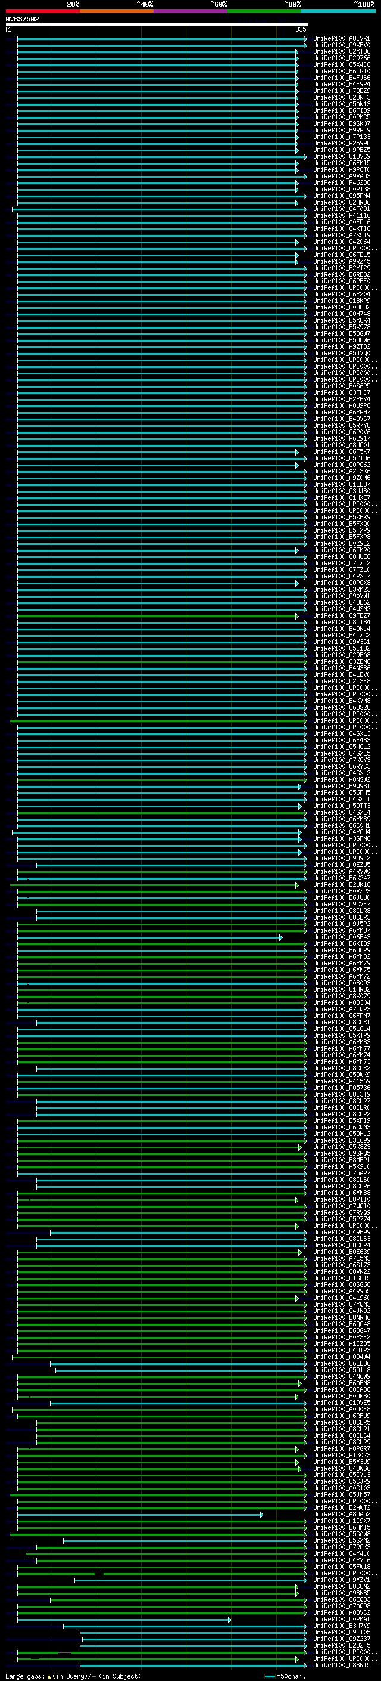Screen dimensions: 381x1681
Task: Select the query name AV637502
Action: tap(22, 19)
